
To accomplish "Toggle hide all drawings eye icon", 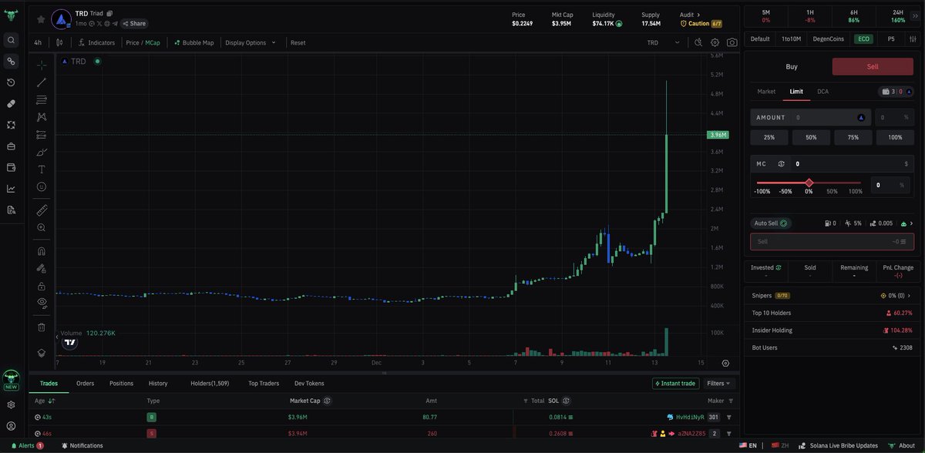I will tap(42, 303).
